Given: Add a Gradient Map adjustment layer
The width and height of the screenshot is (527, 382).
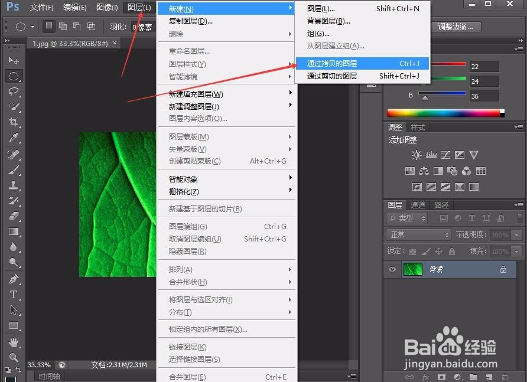Looking at the screenshot, I should click(473, 187).
